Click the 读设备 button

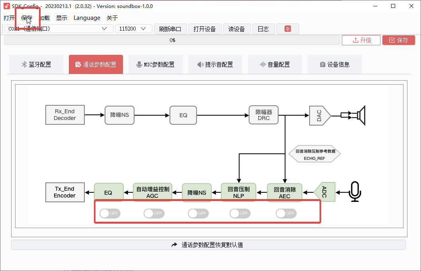tap(237, 29)
